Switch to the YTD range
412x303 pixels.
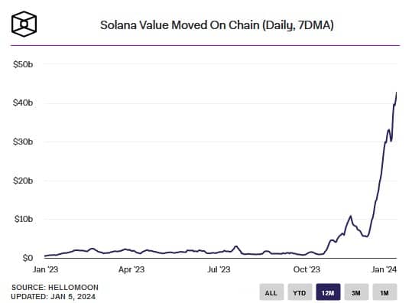[300, 292]
